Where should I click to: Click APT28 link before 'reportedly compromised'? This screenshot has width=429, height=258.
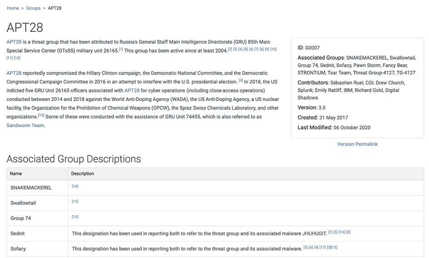pos(14,73)
